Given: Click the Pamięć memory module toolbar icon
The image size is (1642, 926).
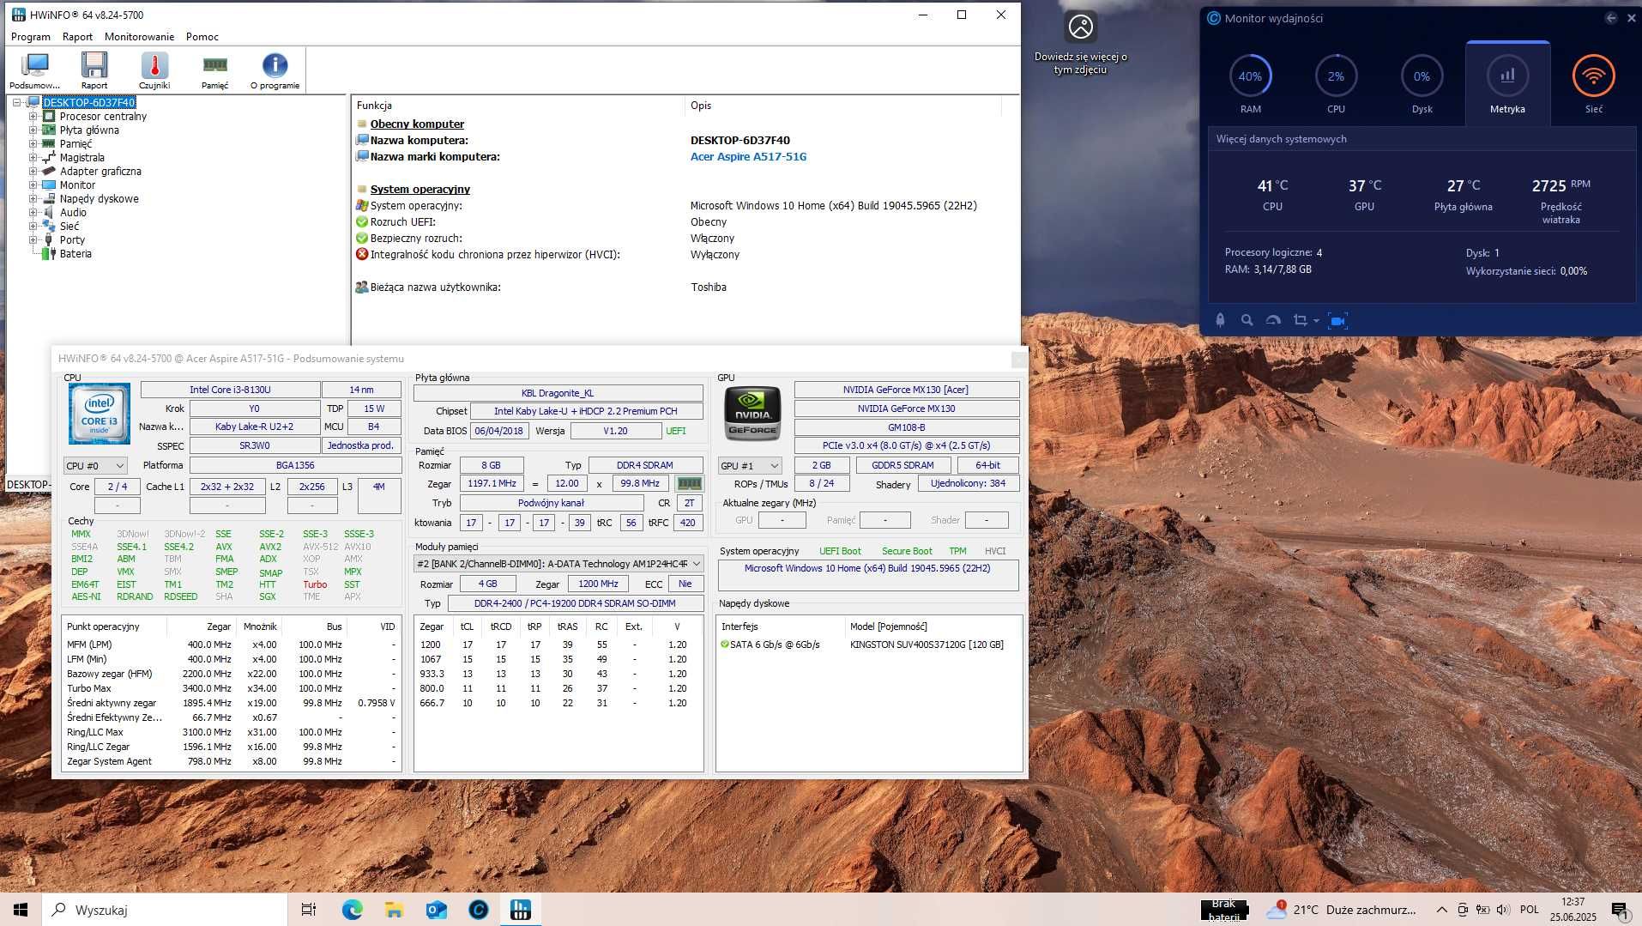Looking at the screenshot, I should point(214,70).
